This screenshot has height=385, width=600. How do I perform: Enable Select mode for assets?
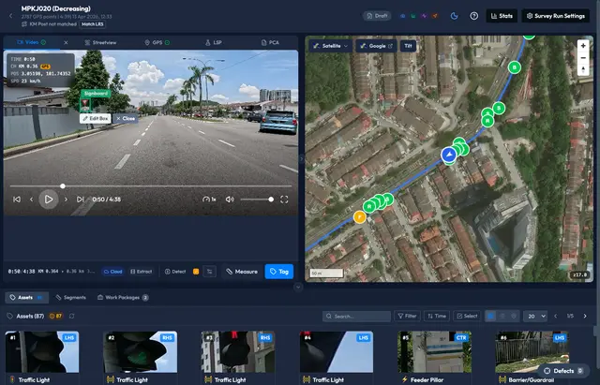pyautogui.click(x=467, y=317)
